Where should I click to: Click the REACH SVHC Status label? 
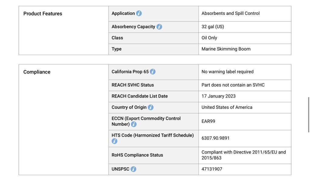point(133,85)
